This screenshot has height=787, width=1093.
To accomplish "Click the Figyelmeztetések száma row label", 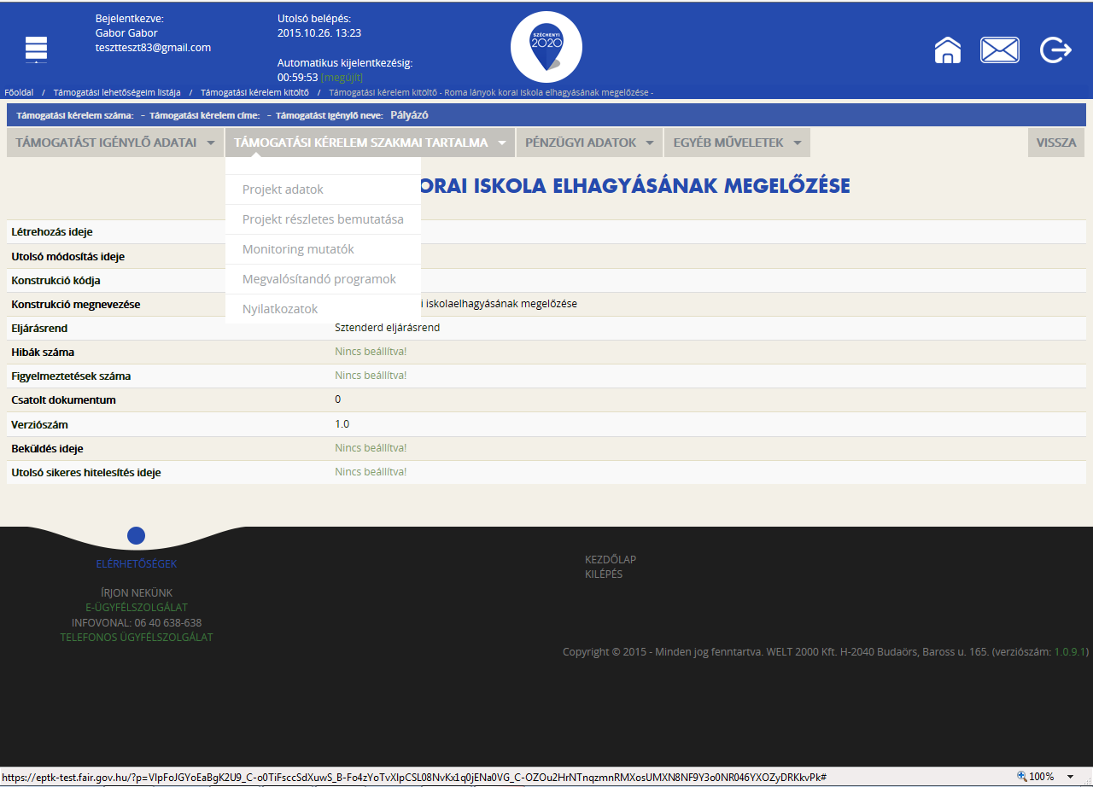I will 71,376.
